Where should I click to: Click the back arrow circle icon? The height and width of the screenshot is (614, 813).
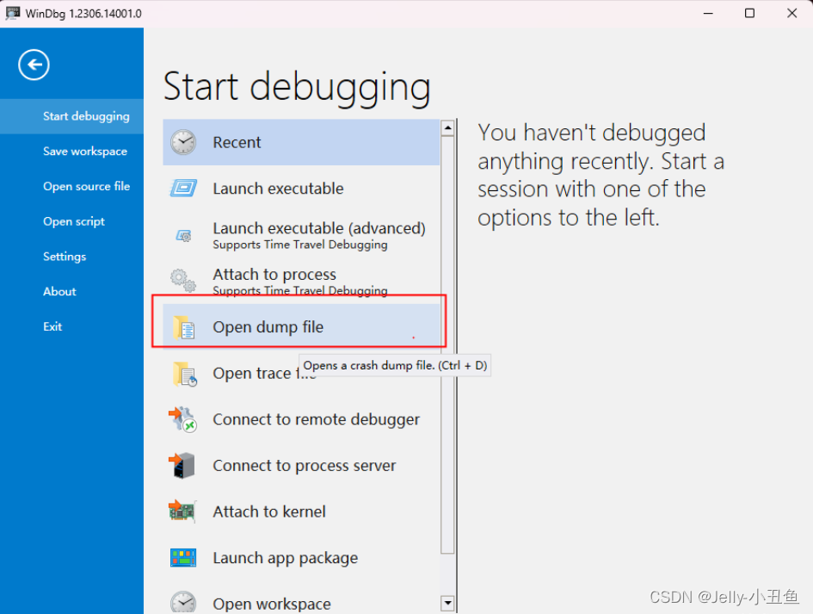34,65
